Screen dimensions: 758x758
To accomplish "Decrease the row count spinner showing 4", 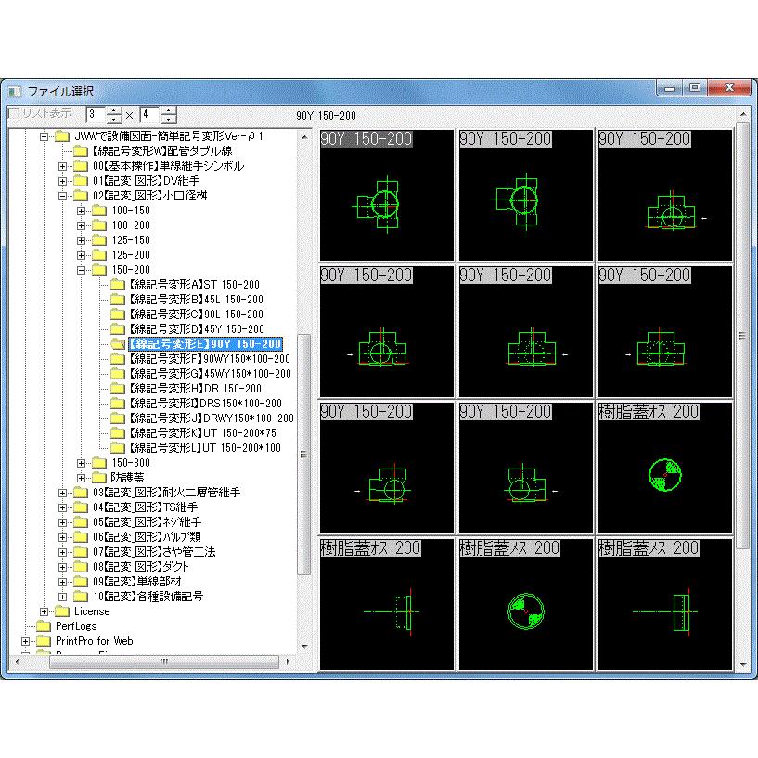I will pyautogui.click(x=168, y=120).
